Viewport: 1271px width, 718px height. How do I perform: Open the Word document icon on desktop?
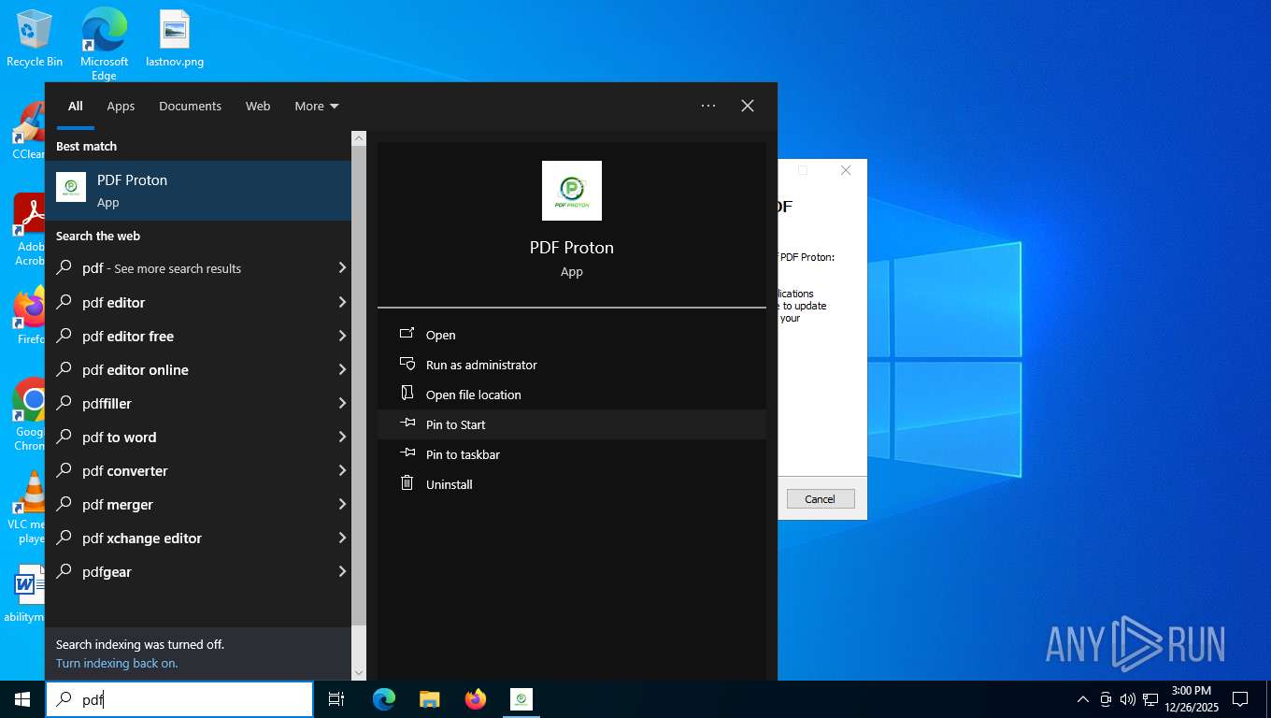click(28, 593)
